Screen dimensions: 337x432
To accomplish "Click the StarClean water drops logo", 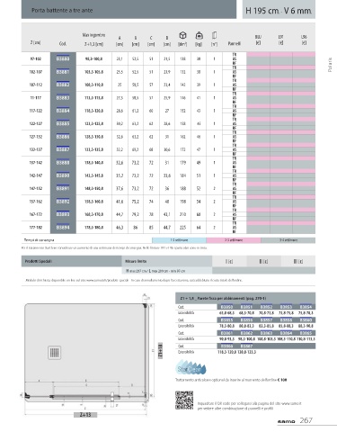I will tap(191, 368).
